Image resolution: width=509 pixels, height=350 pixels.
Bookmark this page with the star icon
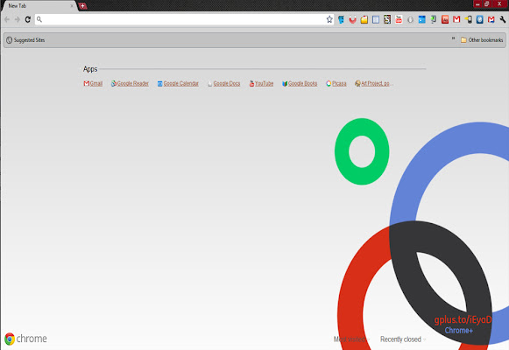[x=329, y=19]
